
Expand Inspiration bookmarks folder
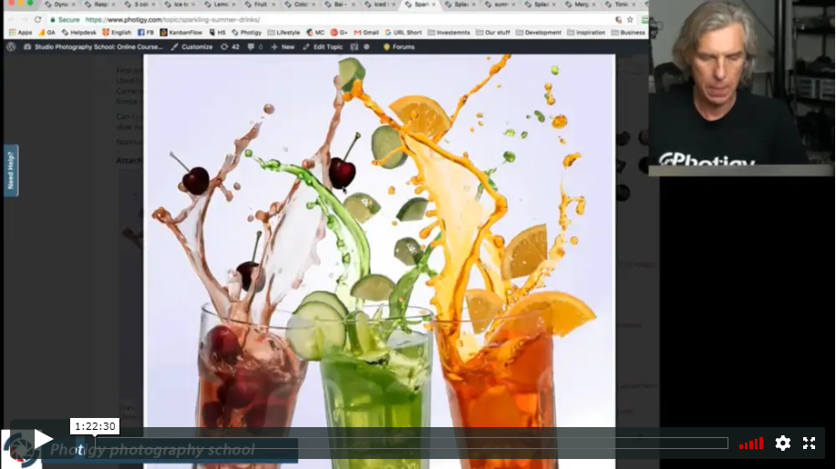[x=586, y=33]
